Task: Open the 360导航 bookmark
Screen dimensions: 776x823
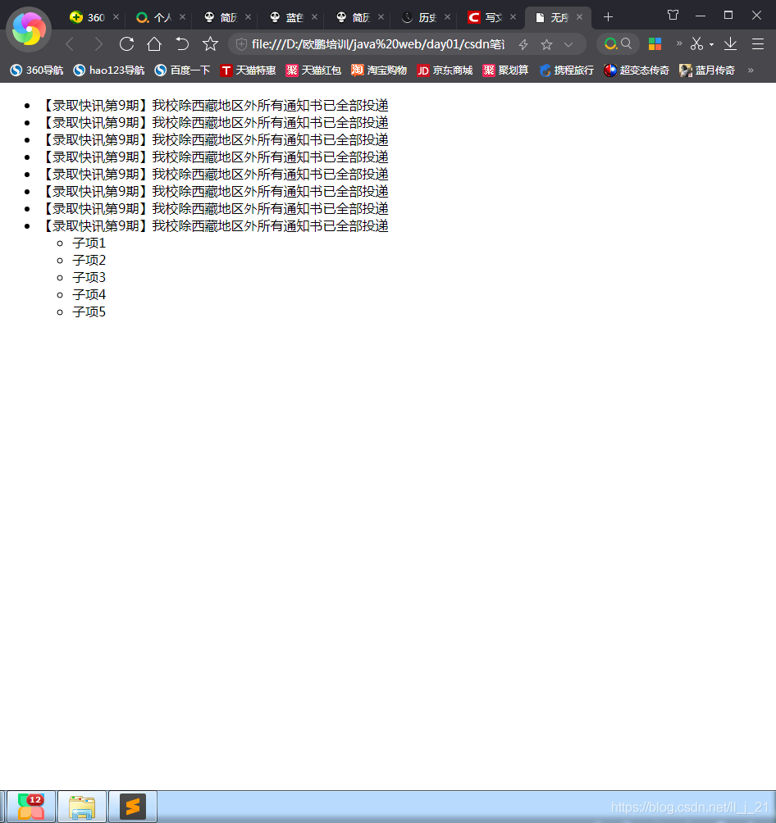Action: pos(36,70)
